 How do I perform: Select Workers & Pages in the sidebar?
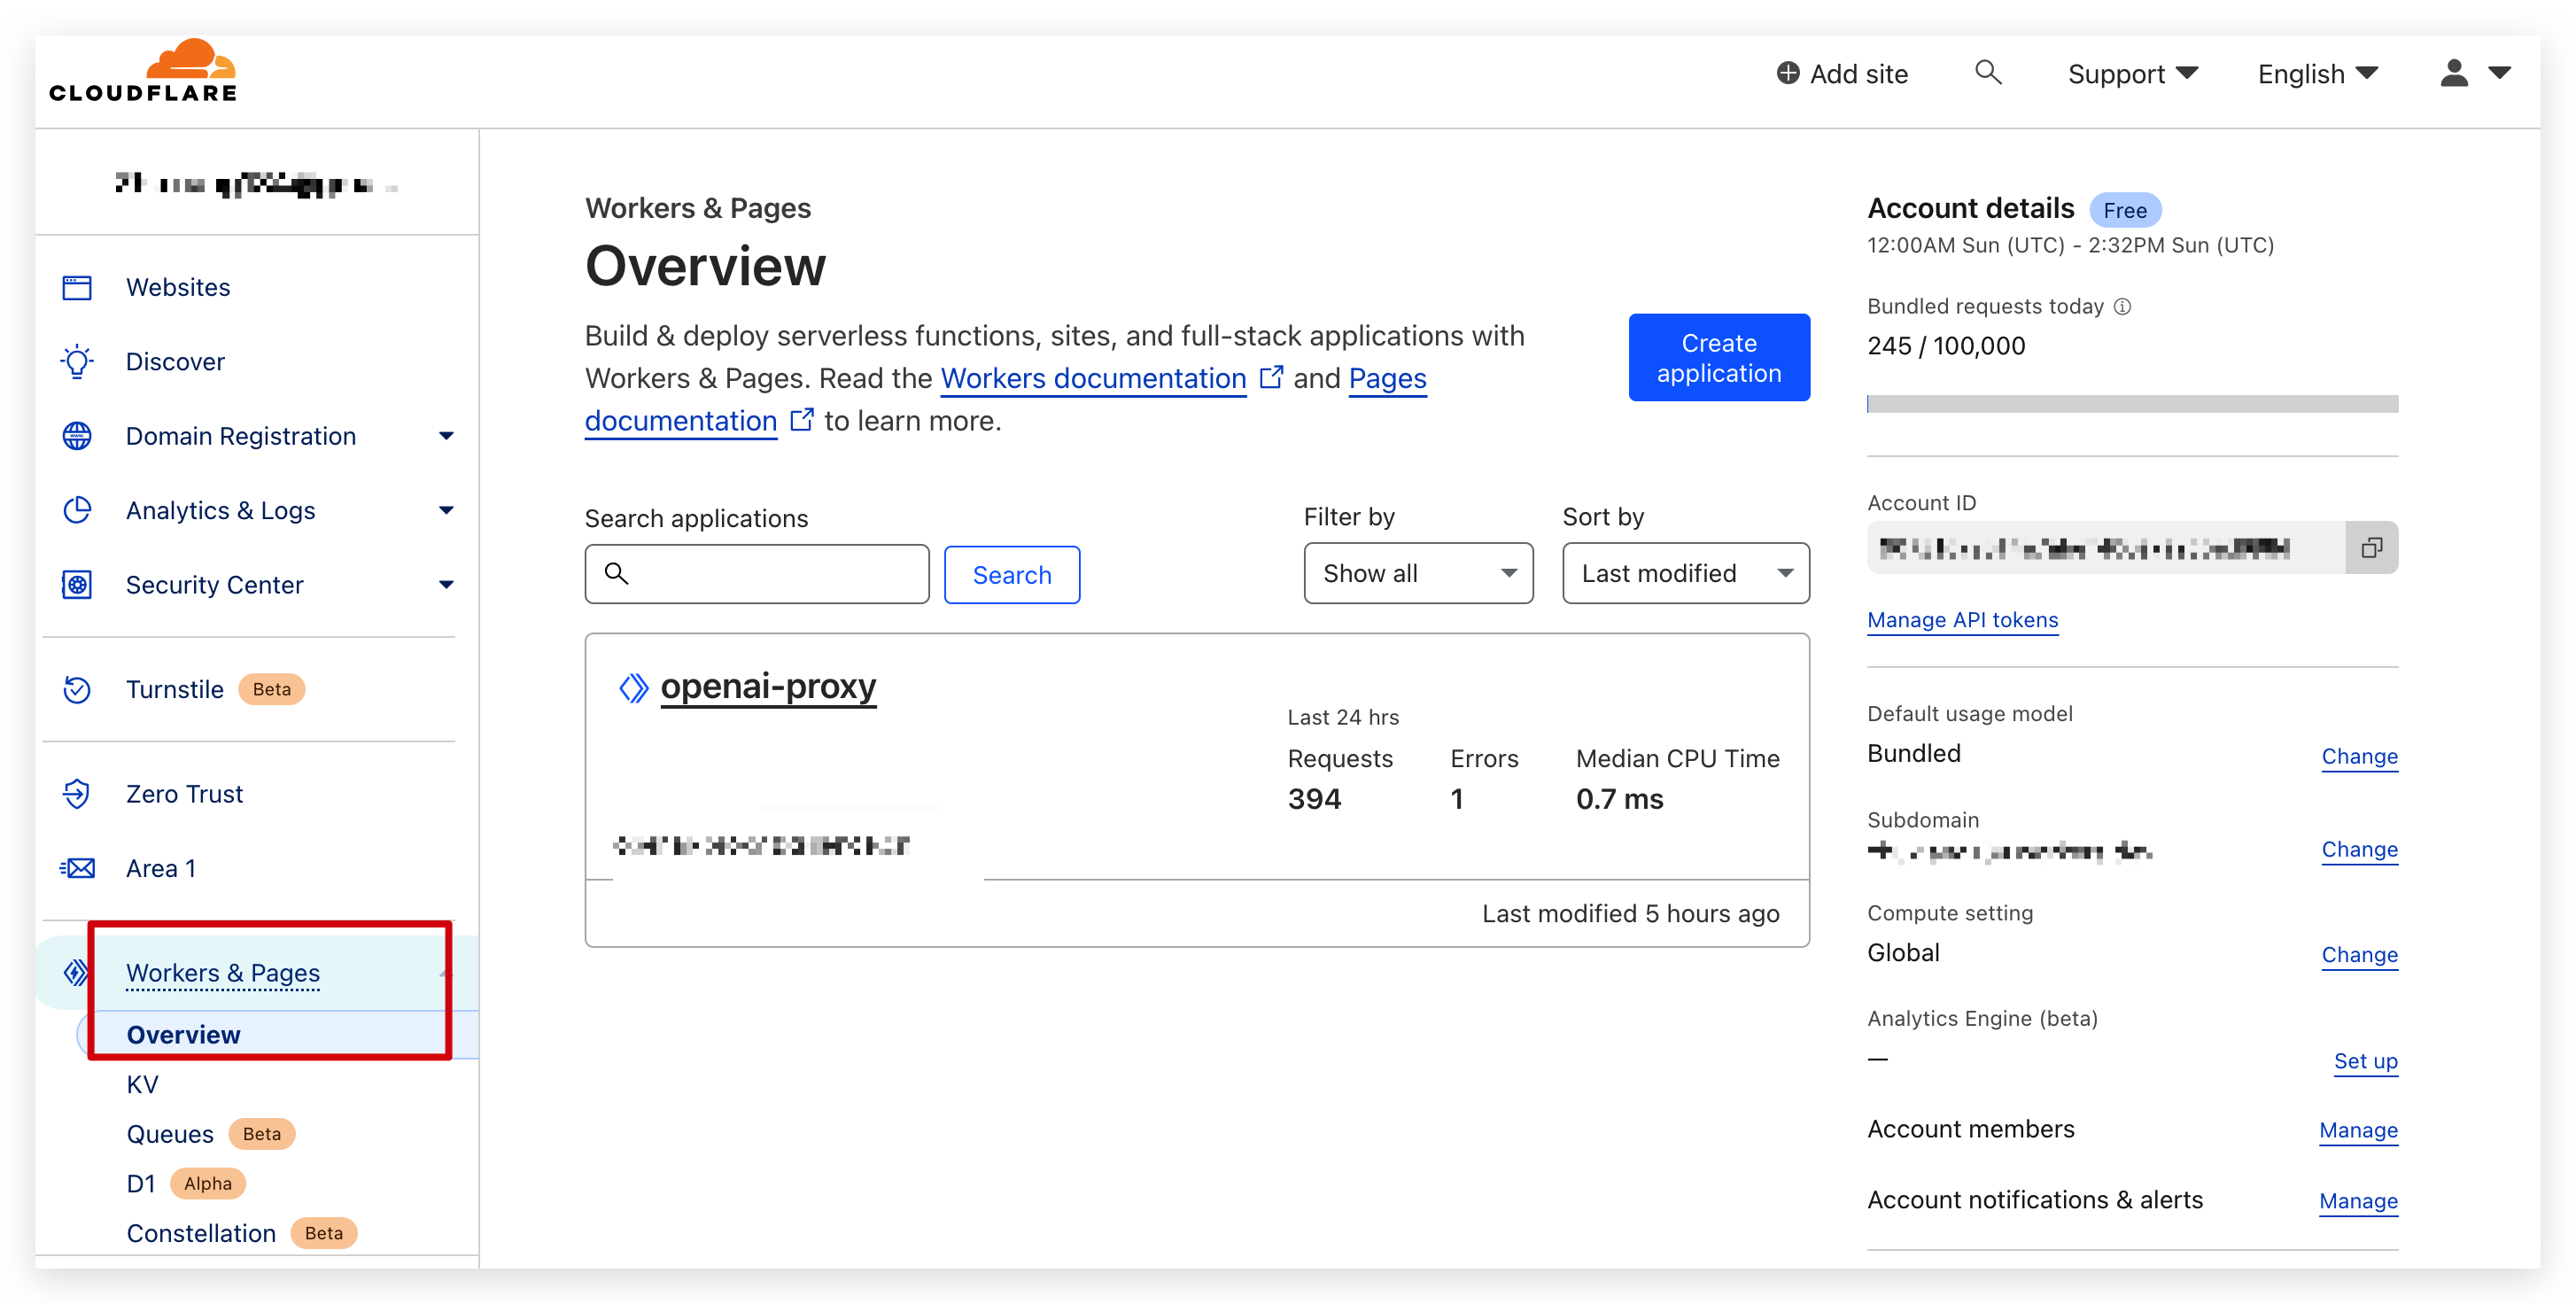(x=223, y=973)
